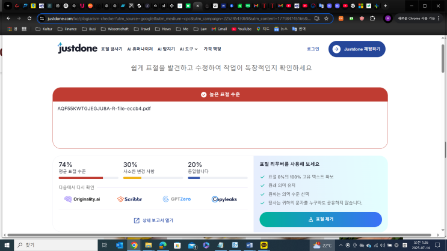
Task: Click the 20% identical bar
Action: (218, 178)
